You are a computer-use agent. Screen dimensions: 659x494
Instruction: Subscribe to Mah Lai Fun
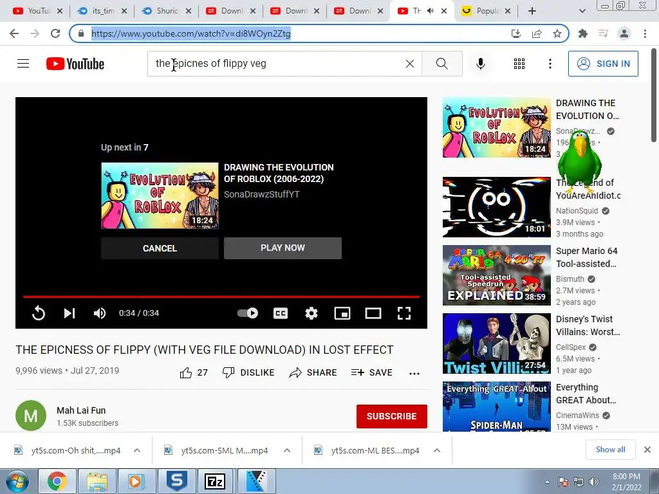[x=392, y=416]
